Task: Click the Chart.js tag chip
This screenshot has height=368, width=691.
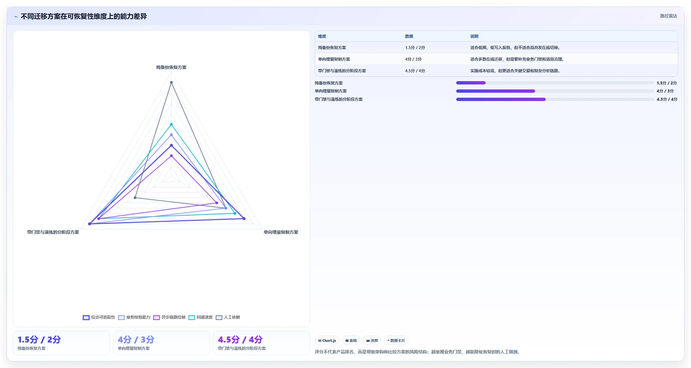Action: [x=327, y=341]
